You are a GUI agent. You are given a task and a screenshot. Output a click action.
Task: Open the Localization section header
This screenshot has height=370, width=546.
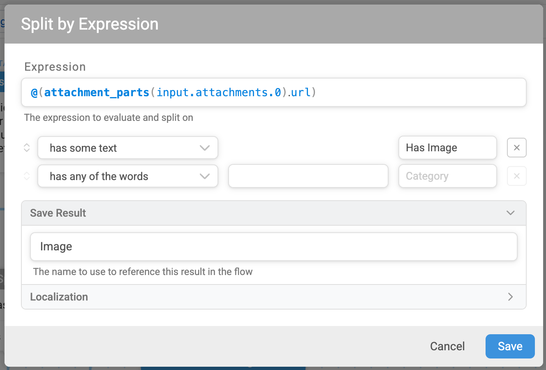click(x=274, y=297)
